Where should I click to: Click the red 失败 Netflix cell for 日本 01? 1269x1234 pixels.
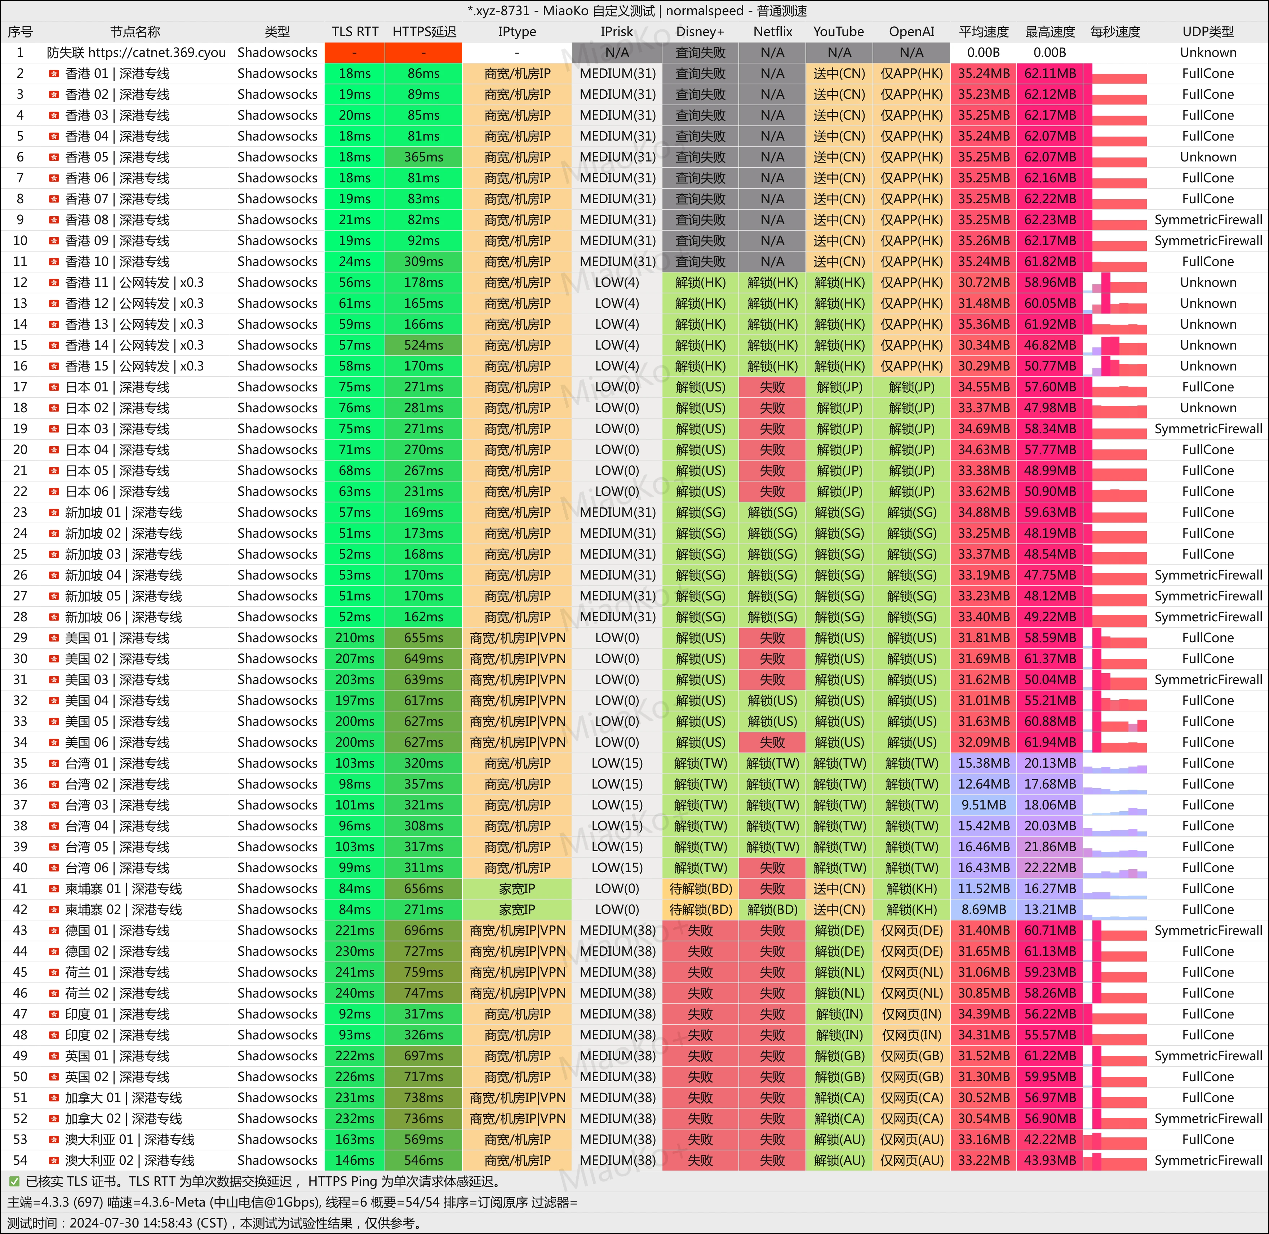pyautogui.click(x=772, y=387)
